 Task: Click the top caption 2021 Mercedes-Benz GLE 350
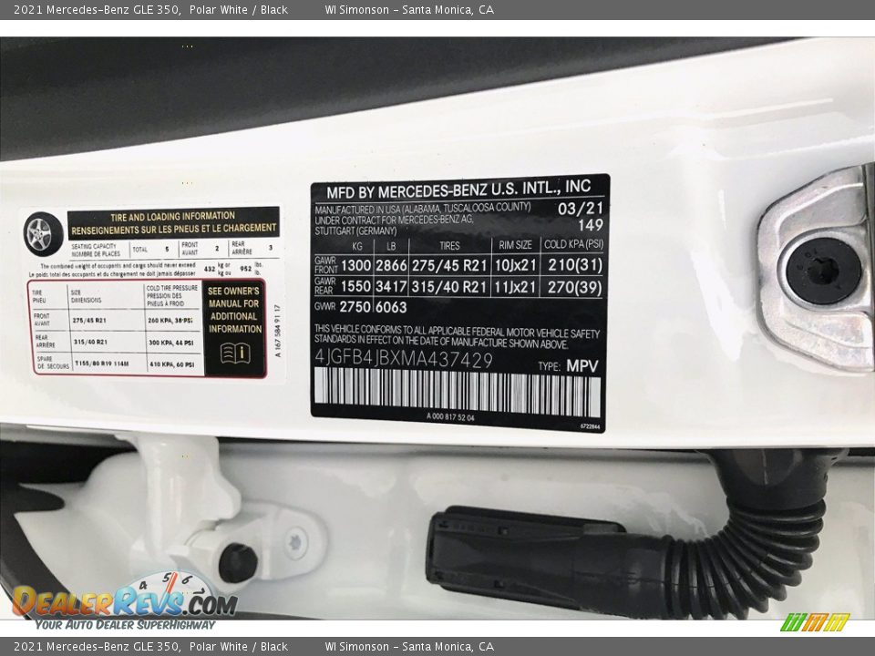[98, 9]
